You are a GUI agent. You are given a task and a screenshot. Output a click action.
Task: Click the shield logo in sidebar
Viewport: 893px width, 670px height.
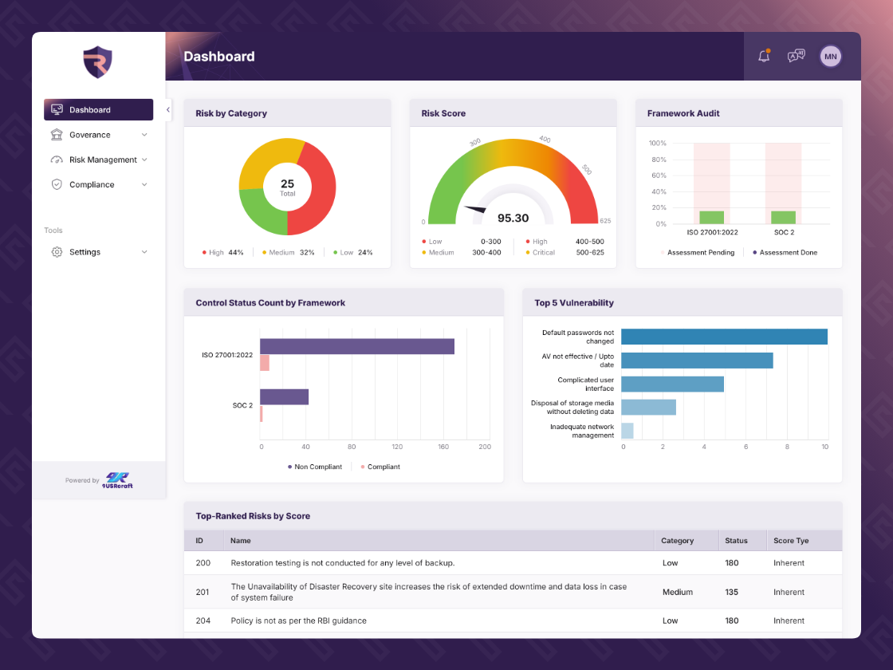pyautogui.click(x=98, y=61)
